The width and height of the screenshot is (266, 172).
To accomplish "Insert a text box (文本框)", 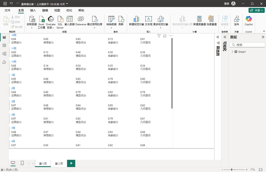I will coord(149,21).
